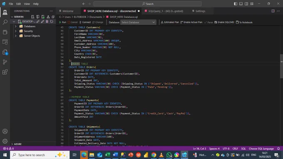Click Windows Start button
Image resolution: width=283 pixels, height=159 pixels.
point(5,155)
